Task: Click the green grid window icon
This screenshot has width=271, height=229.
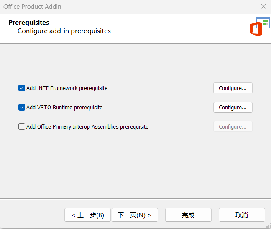Action: point(265,22)
